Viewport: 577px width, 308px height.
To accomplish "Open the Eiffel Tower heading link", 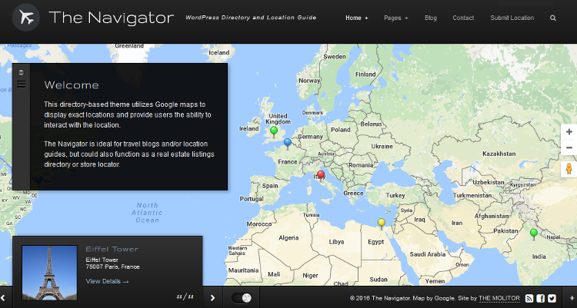I will pyautogui.click(x=112, y=249).
